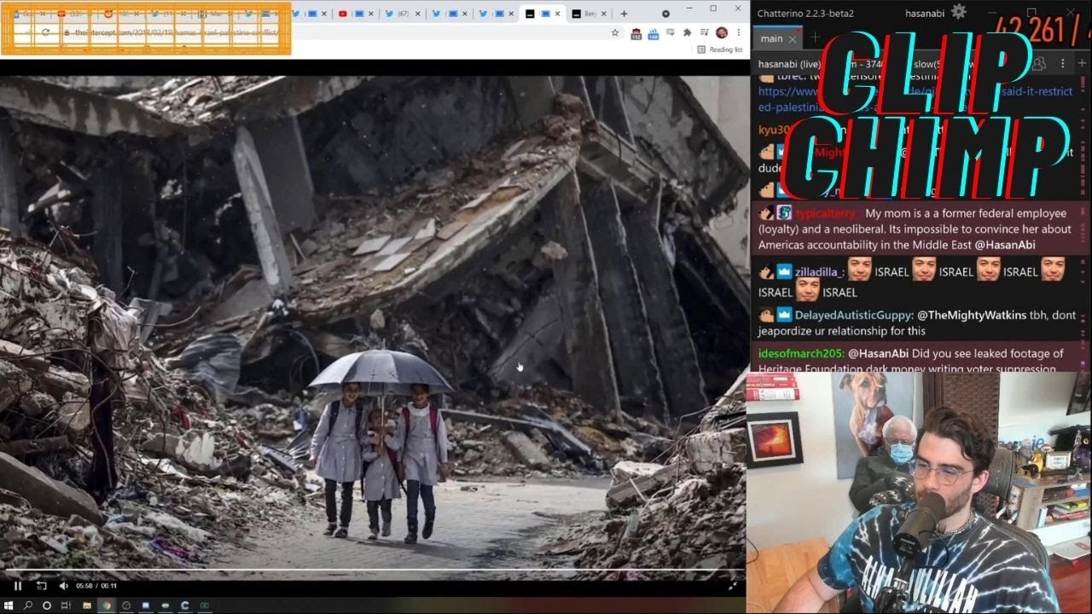Close the active Intercept tab
1092x614 pixels.
(558, 14)
